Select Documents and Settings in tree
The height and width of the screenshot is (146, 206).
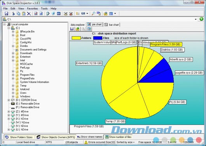coord(33,50)
